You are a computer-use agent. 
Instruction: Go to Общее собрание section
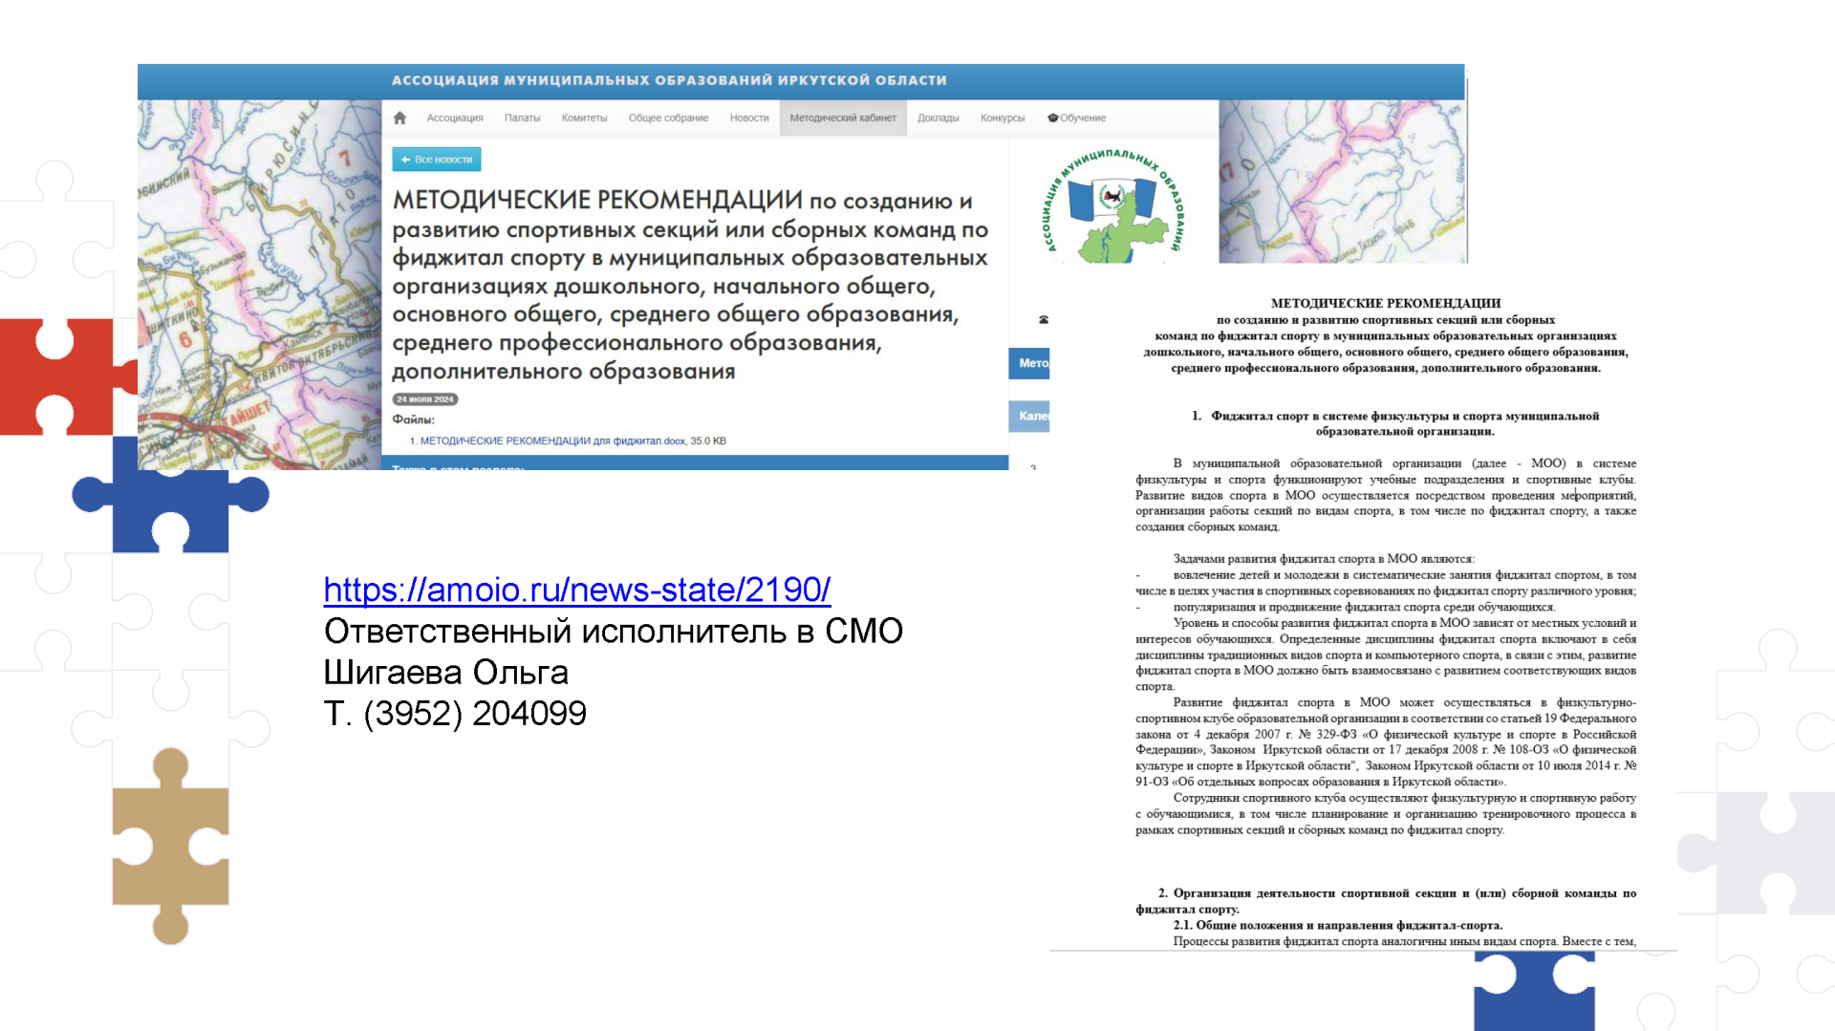coord(668,118)
